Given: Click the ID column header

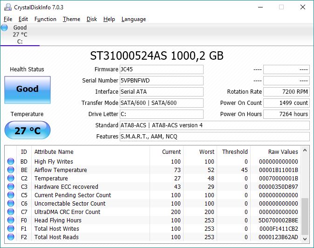Looking at the screenshot, I should (x=24, y=152).
